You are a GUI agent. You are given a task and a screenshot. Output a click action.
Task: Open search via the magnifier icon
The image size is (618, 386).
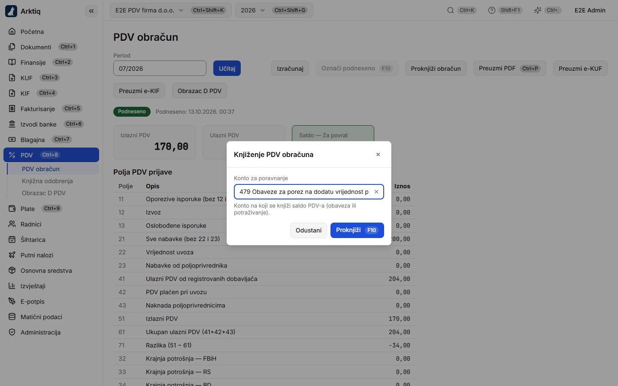coord(451,10)
